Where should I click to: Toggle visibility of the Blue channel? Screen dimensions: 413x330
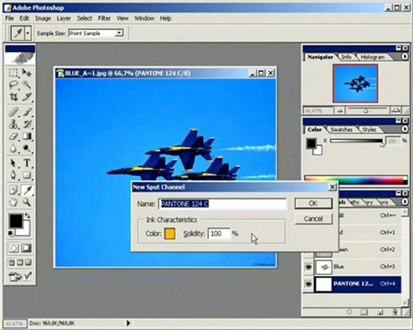(308, 267)
